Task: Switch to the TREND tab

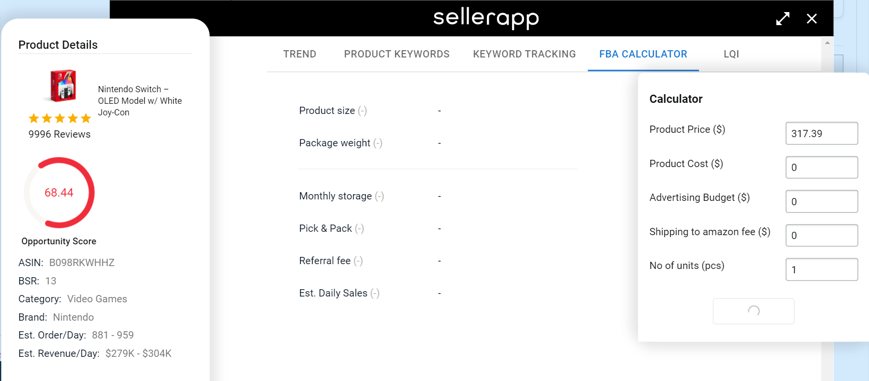Action: point(300,54)
